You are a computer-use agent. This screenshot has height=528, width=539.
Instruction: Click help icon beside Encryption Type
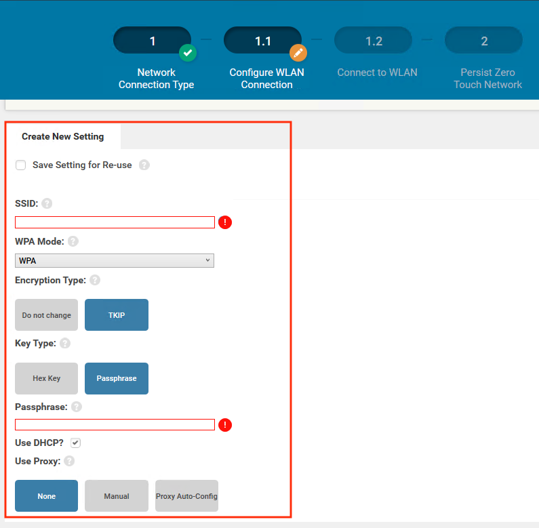coord(95,280)
